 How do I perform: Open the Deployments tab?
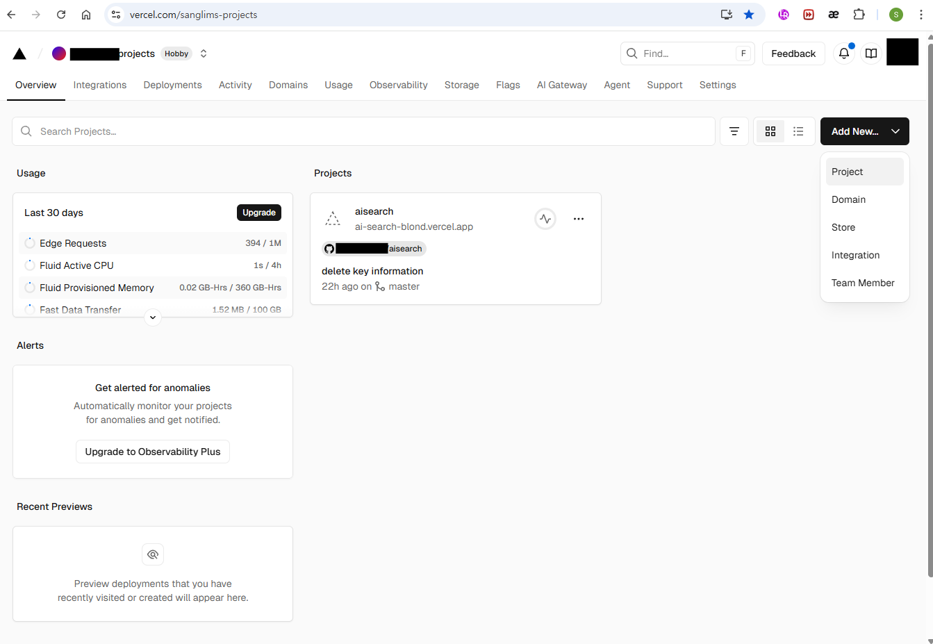coord(173,85)
